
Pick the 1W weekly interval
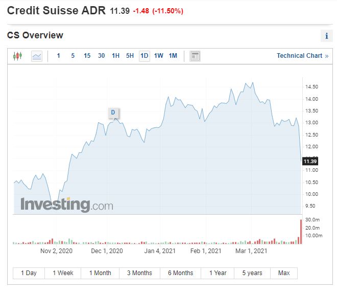(159, 56)
